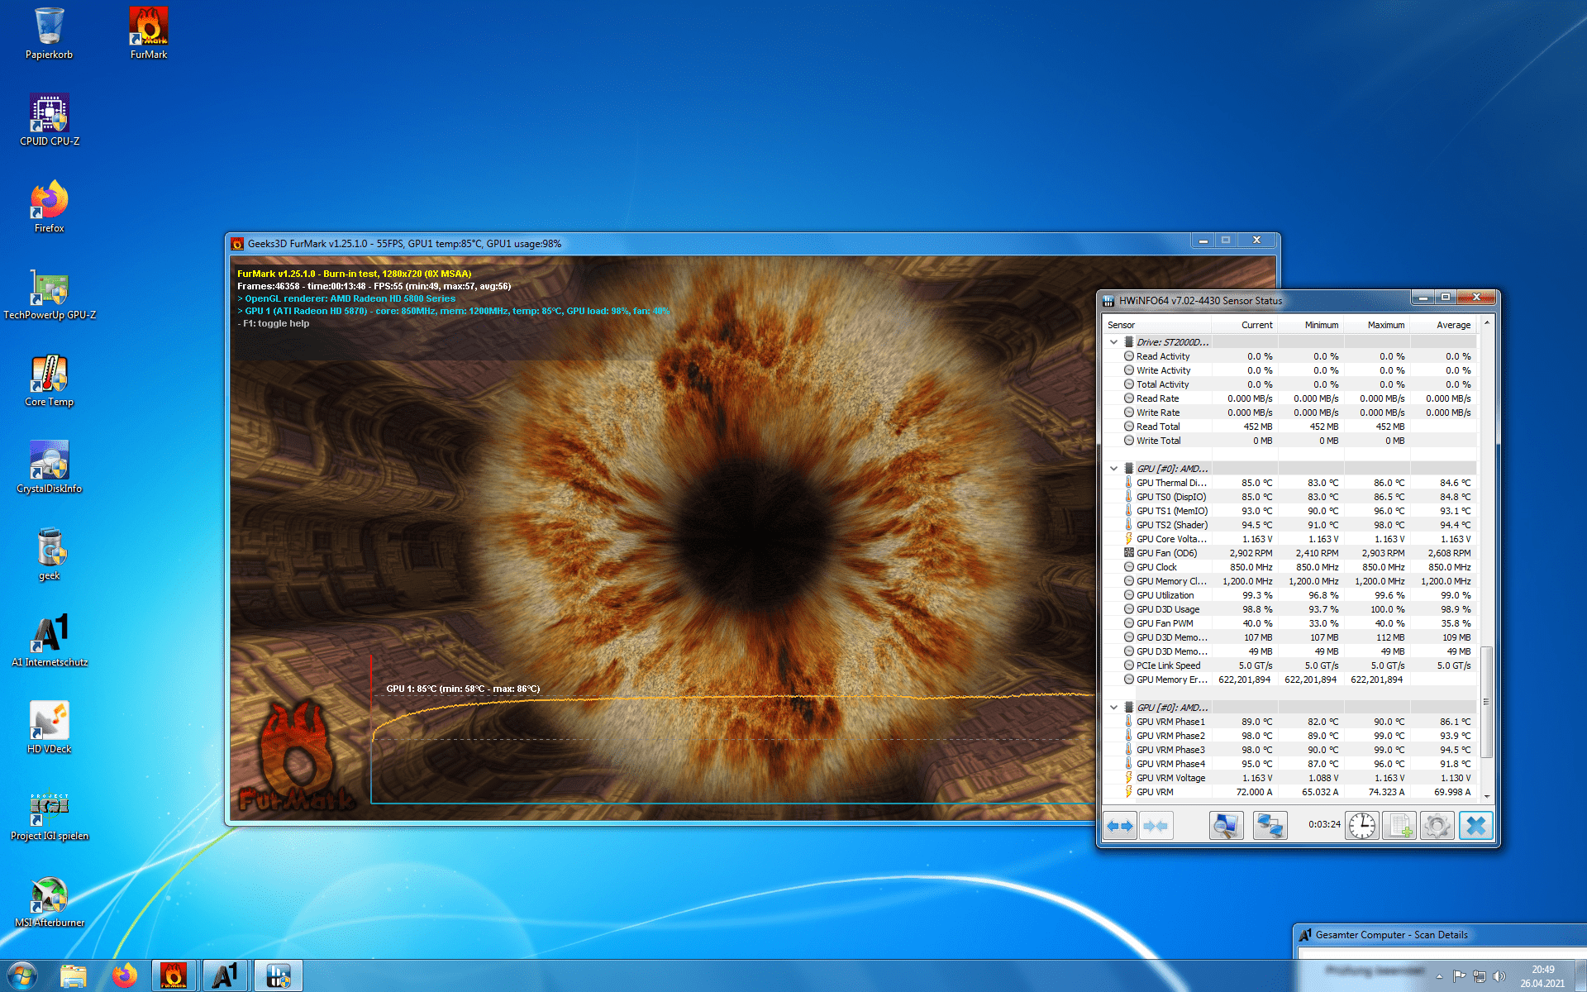Open the sensor monitoring magnifier icon in HWiNFO

tap(1226, 826)
